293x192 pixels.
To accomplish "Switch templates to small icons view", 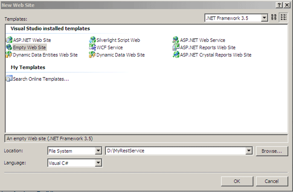I will (284, 18).
